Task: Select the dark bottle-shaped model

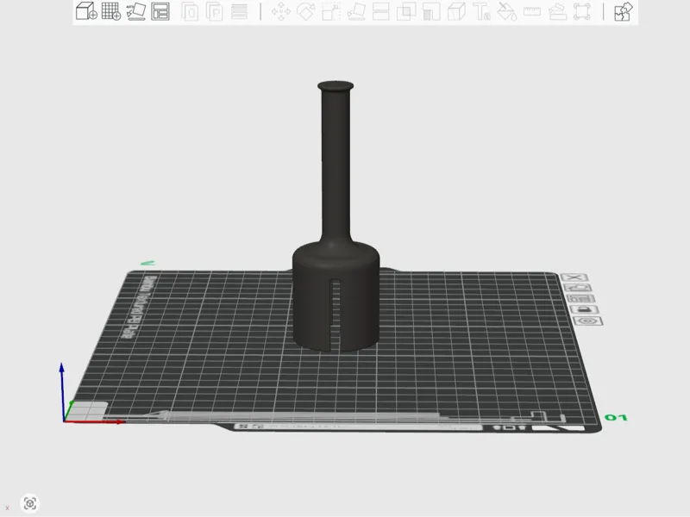Action: click(336, 215)
